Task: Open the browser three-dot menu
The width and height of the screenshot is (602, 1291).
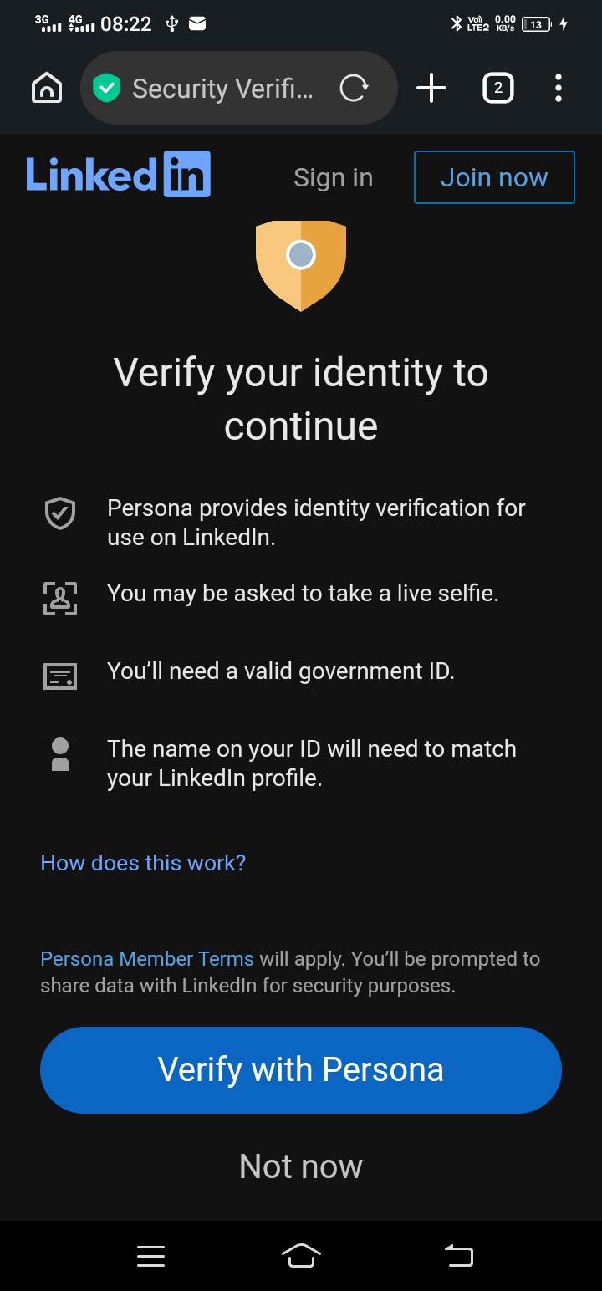Action: (558, 88)
